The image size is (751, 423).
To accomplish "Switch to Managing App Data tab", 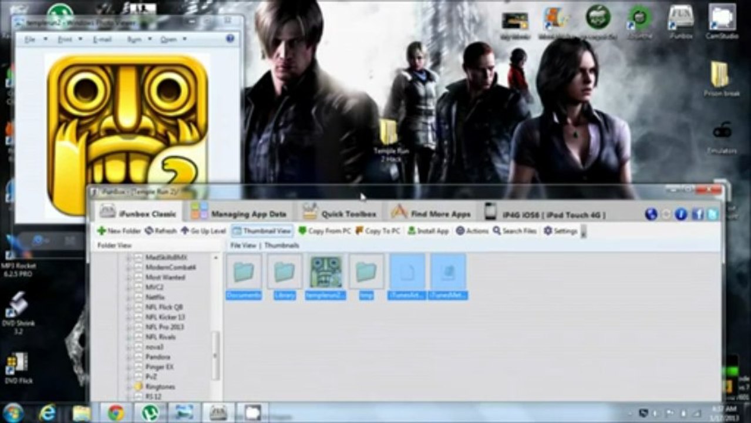I will 239,213.
